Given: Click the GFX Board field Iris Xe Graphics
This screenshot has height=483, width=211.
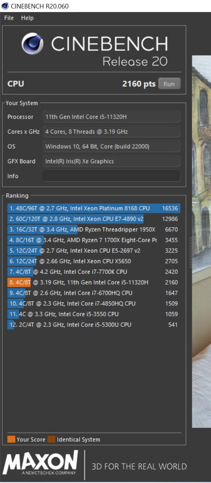Looking at the screenshot, I should [x=111, y=161].
